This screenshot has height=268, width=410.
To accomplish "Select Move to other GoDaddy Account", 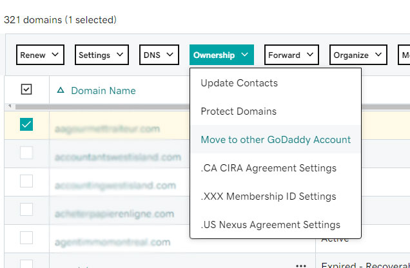I will pos(275,140).
